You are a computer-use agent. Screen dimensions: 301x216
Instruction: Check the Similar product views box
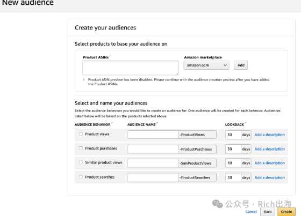81,162
